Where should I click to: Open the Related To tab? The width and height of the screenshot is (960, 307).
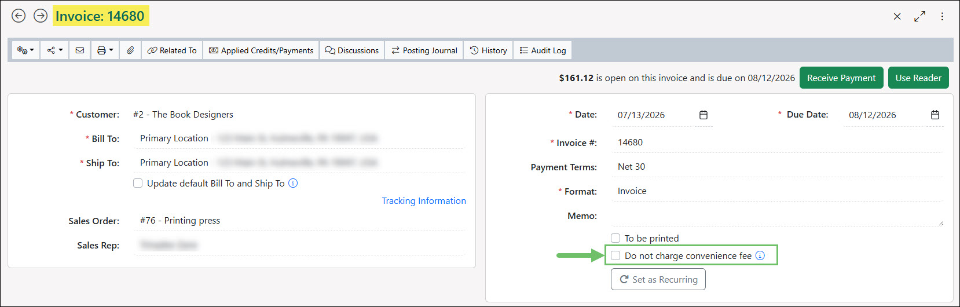(x=172, y=50)
